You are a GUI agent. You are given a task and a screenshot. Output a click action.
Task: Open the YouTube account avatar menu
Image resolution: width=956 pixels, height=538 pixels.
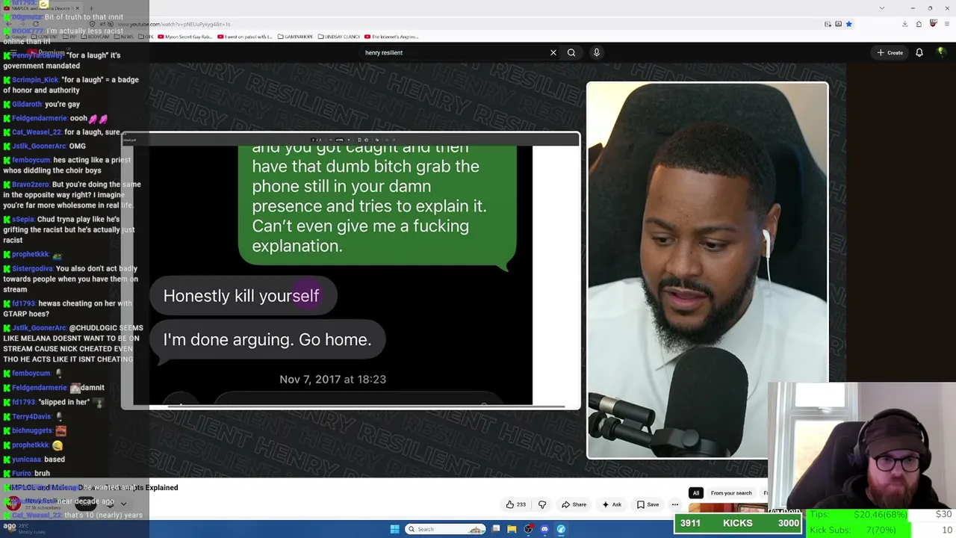pos(941,52)
